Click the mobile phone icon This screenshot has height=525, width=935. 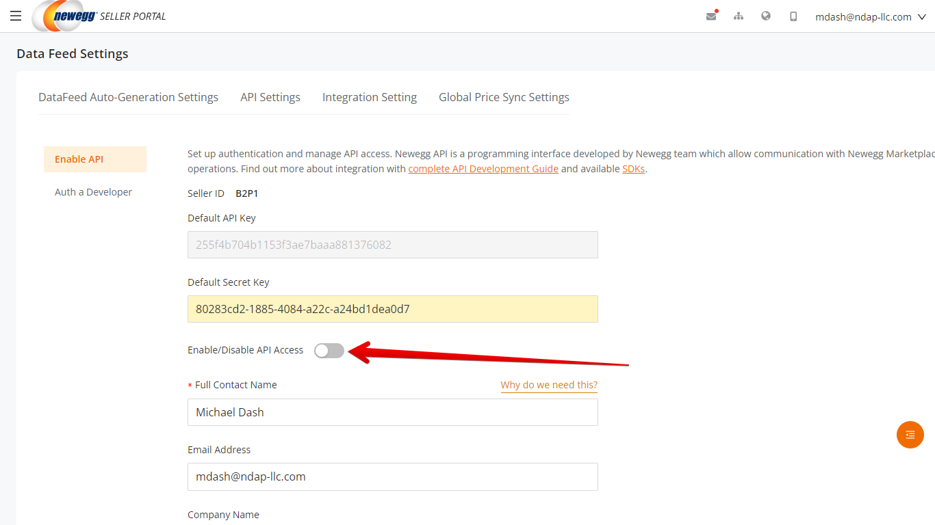click(x=793, y=16)
